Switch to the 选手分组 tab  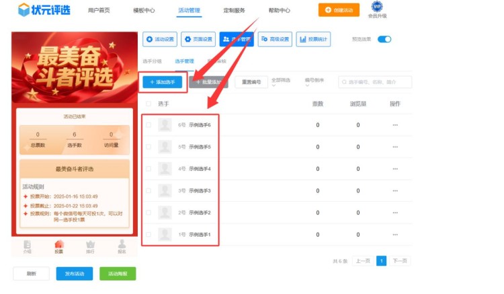click(152, 61)
